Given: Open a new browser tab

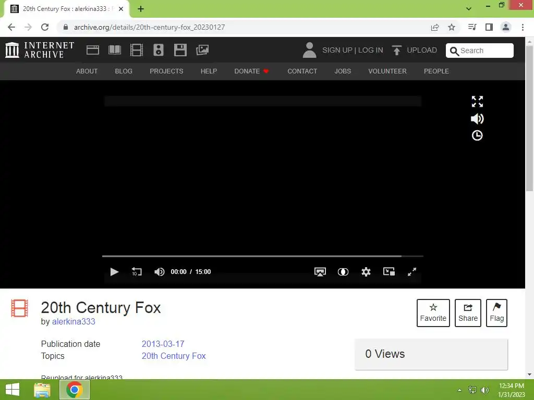Looking at the screenshot, I should (x=141, y=9).
